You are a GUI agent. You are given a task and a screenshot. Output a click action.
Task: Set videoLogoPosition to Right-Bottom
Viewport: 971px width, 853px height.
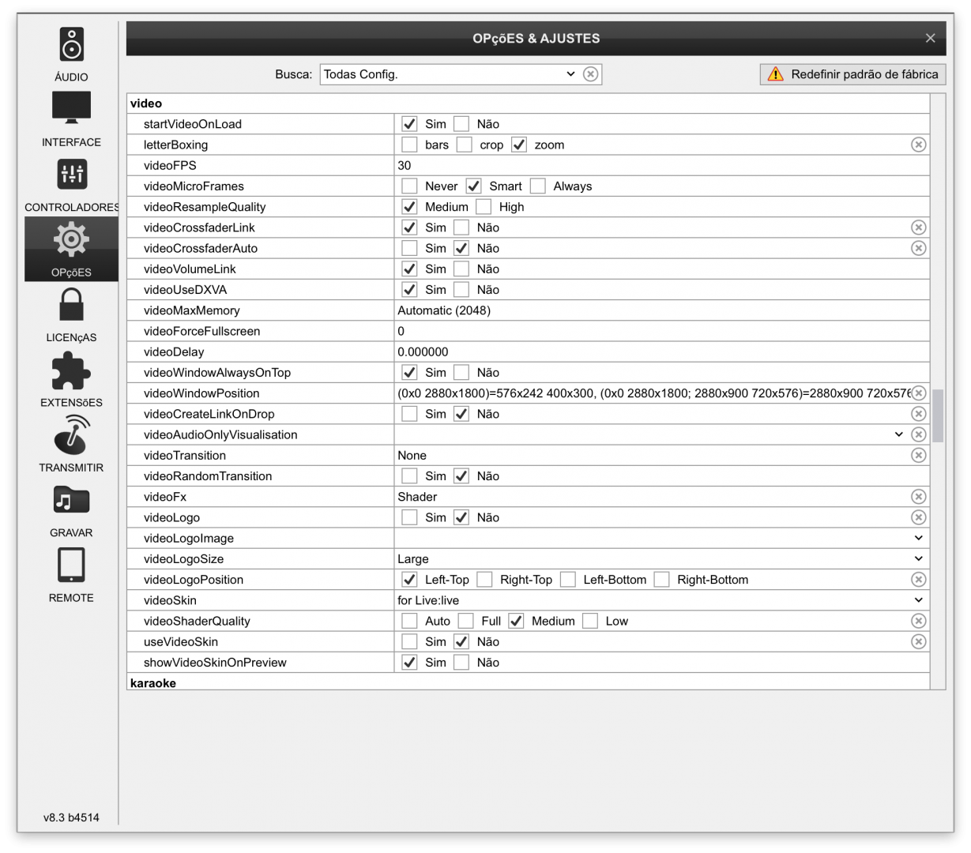pyautogui.click(x=661, y=580)
